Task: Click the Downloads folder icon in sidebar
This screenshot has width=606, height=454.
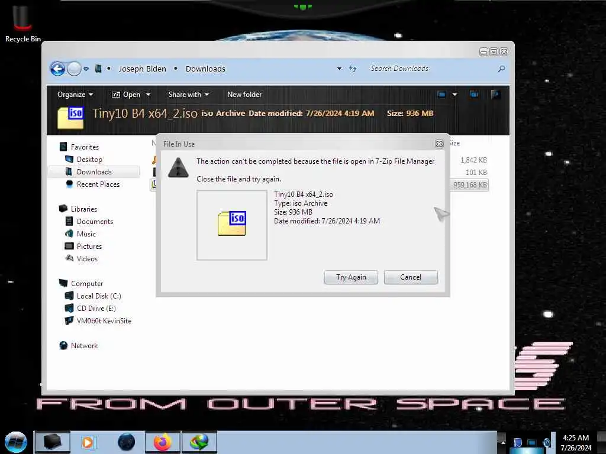Action: click(69, 171)
